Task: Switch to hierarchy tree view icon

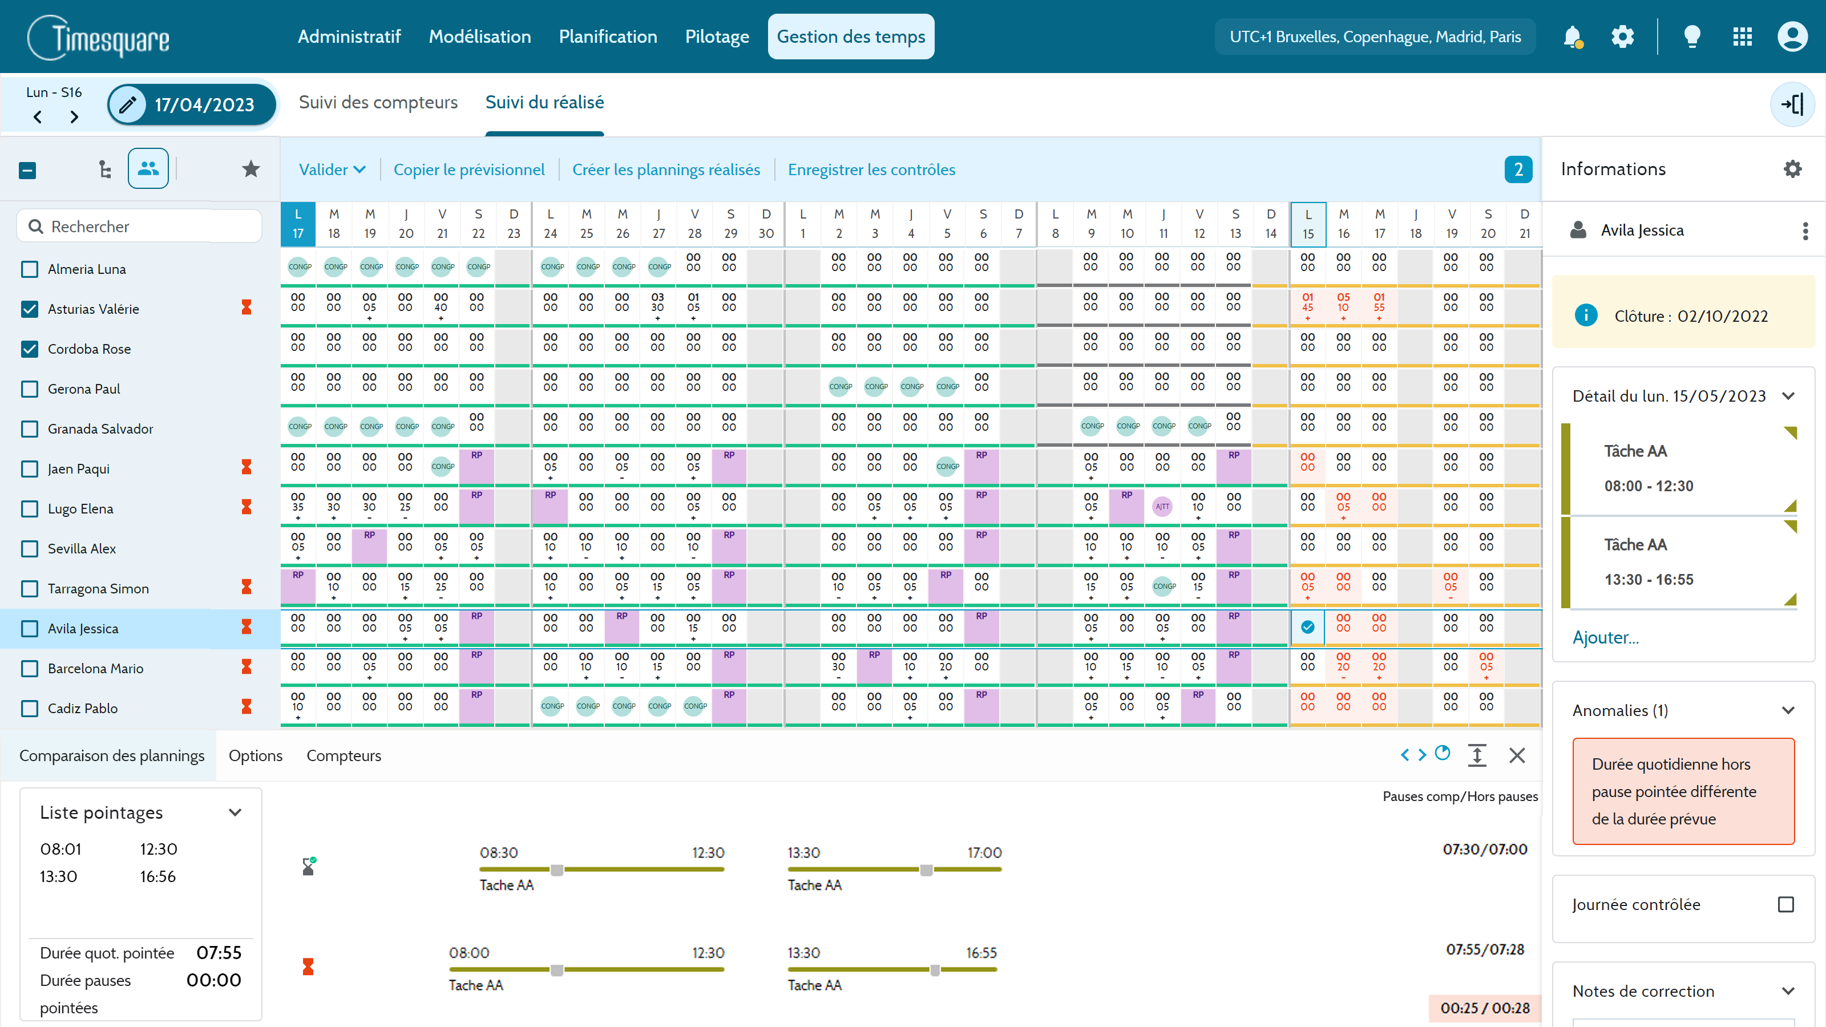Action: coord(105,169)
